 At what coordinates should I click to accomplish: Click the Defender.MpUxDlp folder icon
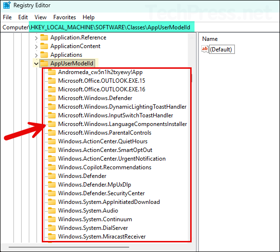tap(52, 185)
